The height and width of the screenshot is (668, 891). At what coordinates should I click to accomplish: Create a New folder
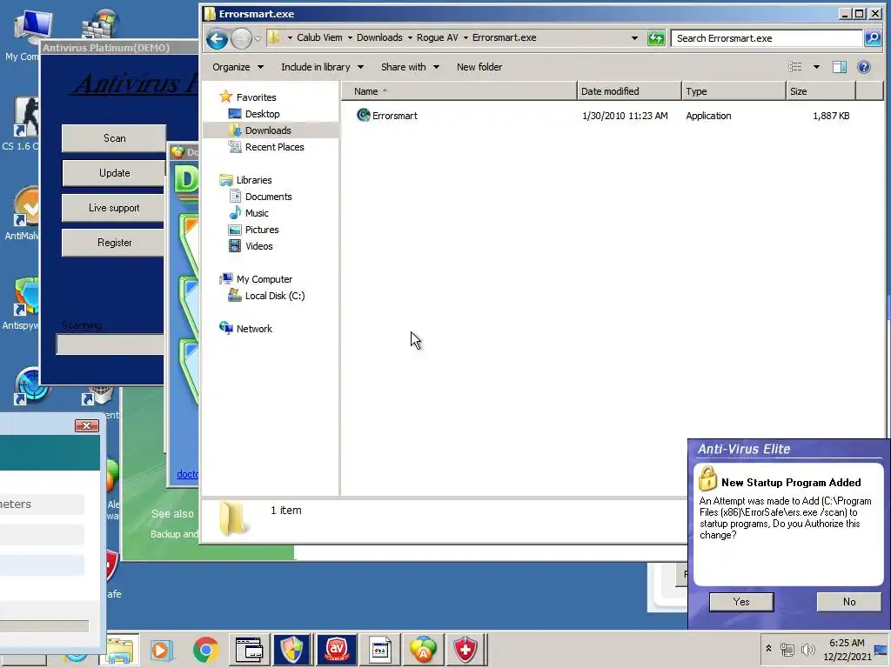[479, 67]
